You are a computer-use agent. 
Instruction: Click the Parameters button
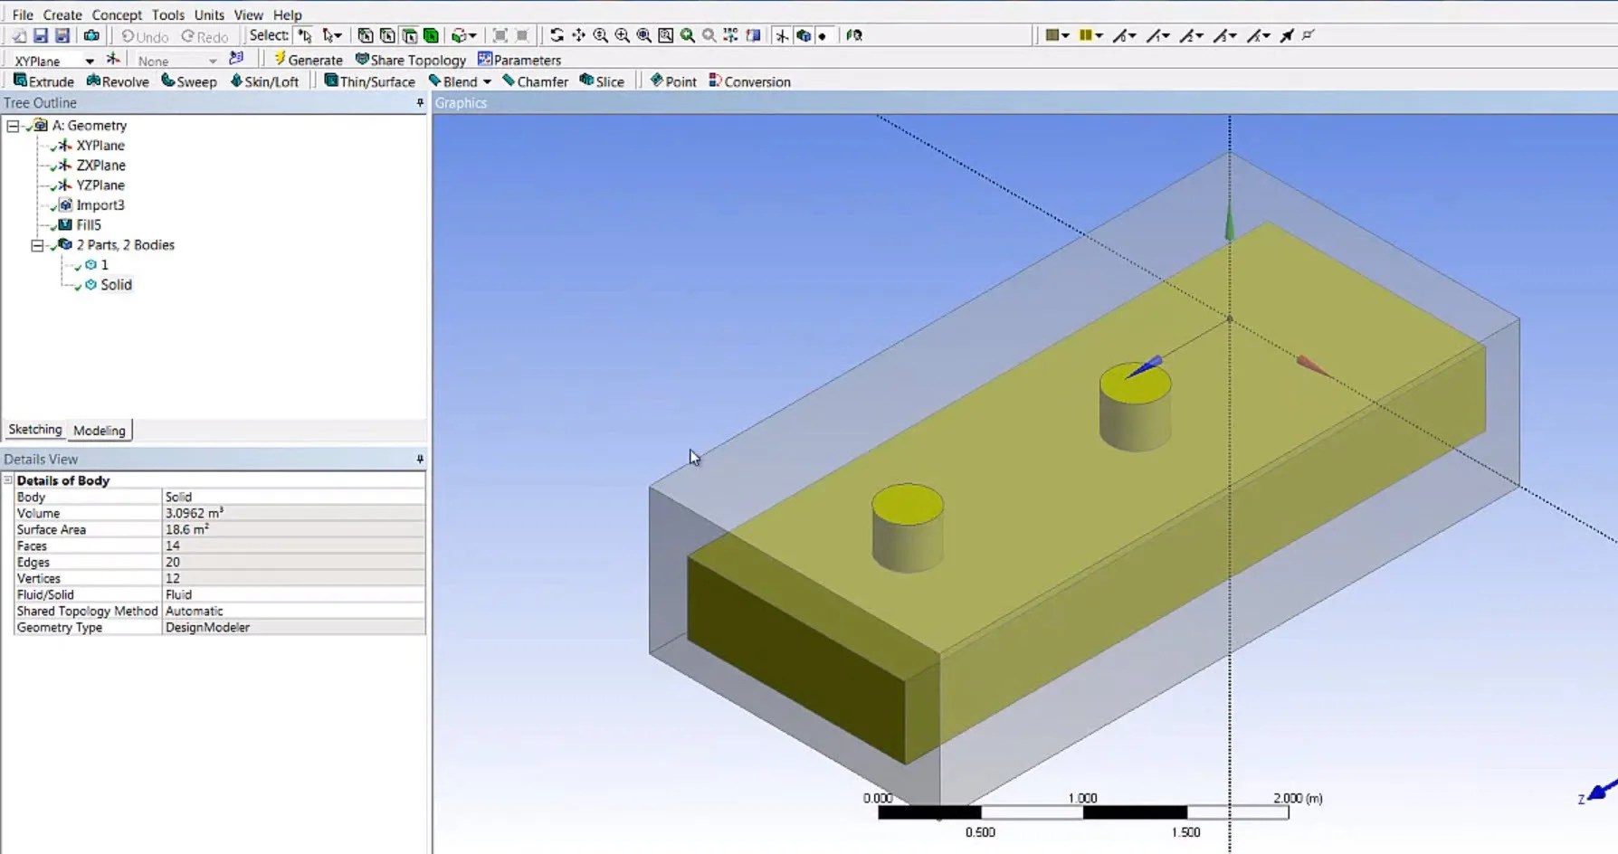click(x=519, y=60)
